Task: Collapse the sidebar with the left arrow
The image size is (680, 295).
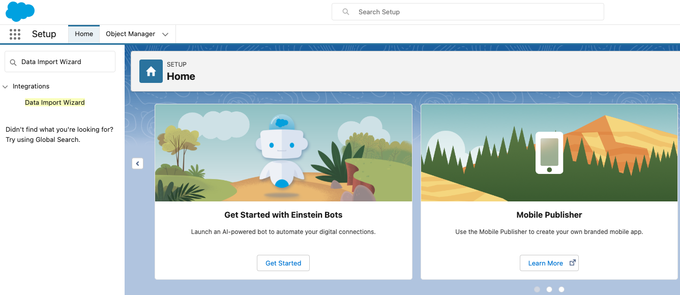Action: (137, 163)
